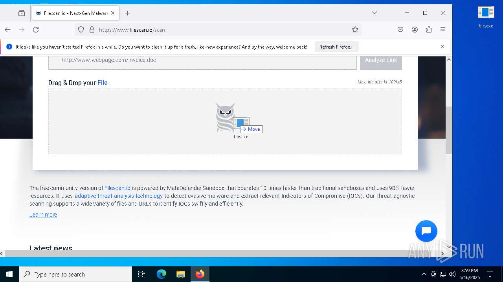Screen dimensions: 503x282
Task: Click the Learn more link
Action: click(x=43, y=215)
